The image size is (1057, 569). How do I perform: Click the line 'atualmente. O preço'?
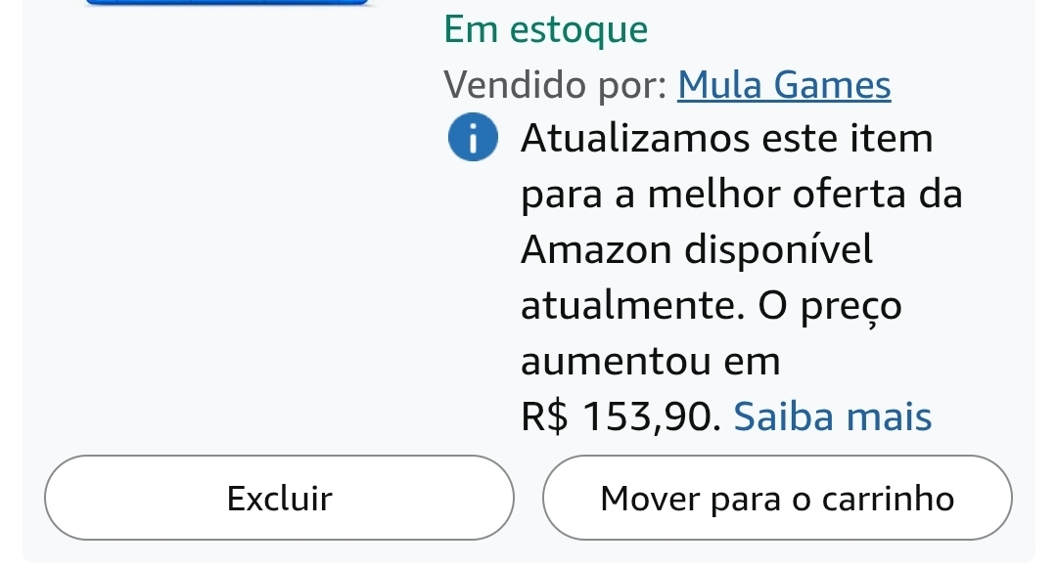711,306
